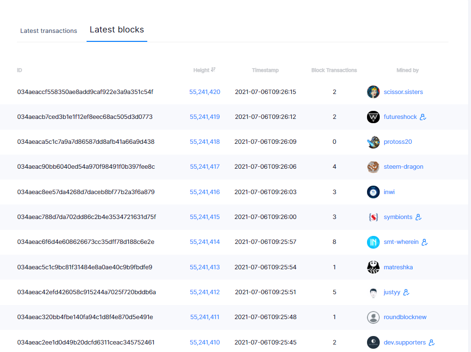Viewport: 471px width, 352px height.
Task: Click the Mined by column header
Action: click(x=407, y=70)
